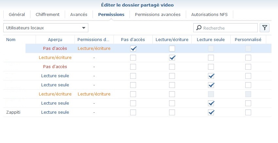
Task: Enable Lecture/écriture checkbox in the first row
Action: click(172, 49)
